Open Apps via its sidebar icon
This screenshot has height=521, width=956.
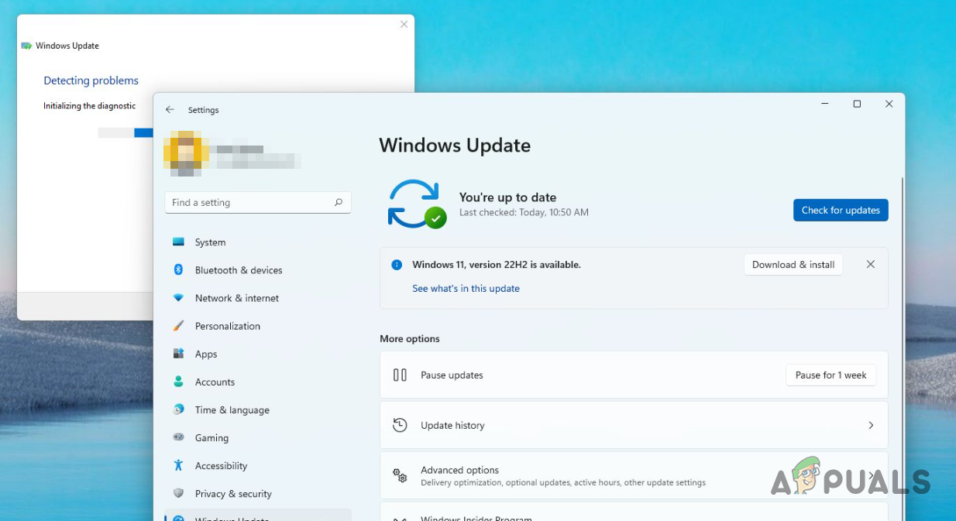pyautogui.click(x=178, y=354)
